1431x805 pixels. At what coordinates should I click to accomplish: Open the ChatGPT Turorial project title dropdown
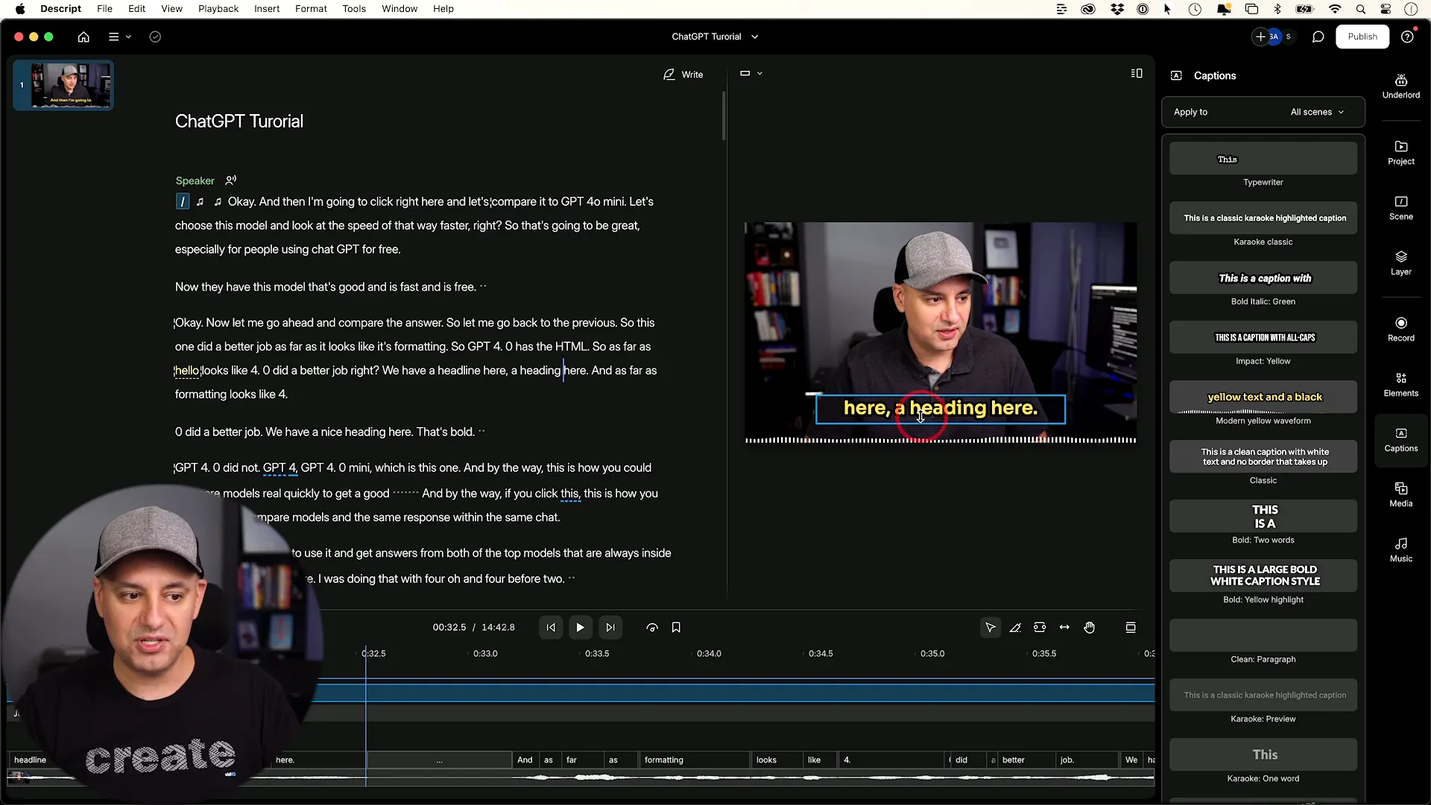pos(714,37)
